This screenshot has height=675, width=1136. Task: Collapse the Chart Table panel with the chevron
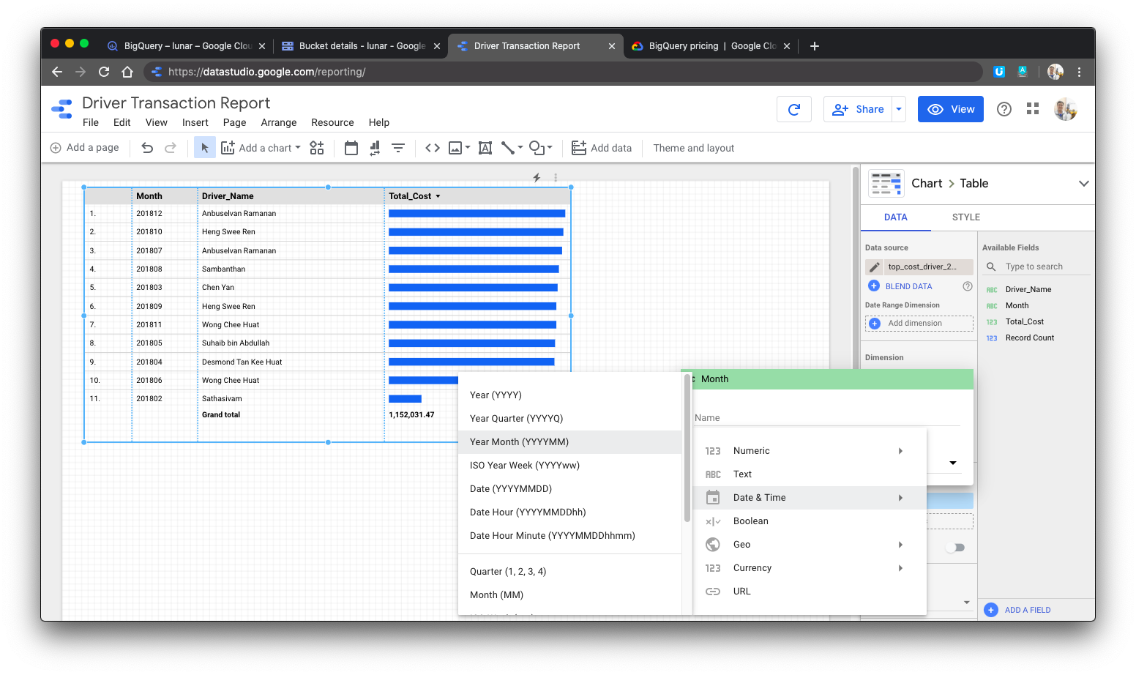pos(1084,183)
